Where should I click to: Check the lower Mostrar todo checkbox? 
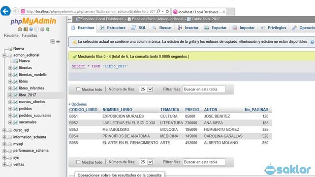coord(78,162)
